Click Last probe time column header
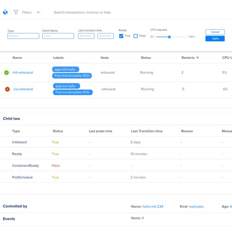 tap(100, 131)
